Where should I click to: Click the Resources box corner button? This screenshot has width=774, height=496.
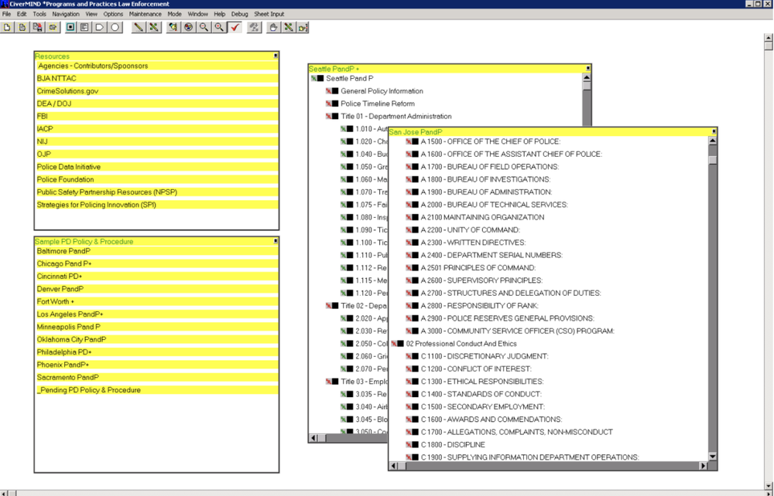276,56
